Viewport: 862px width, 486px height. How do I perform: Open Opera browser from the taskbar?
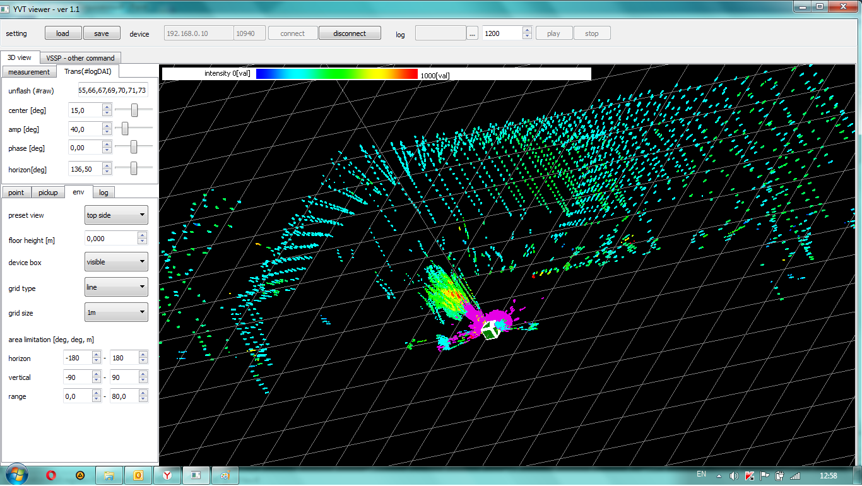click(52, 475)
